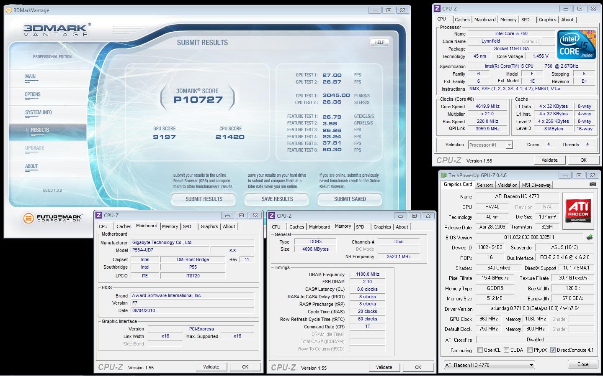Open SYSTEM INFO in the 3DMark sidebar
Viewport: 603px width, 376px height.
[39, 112]
